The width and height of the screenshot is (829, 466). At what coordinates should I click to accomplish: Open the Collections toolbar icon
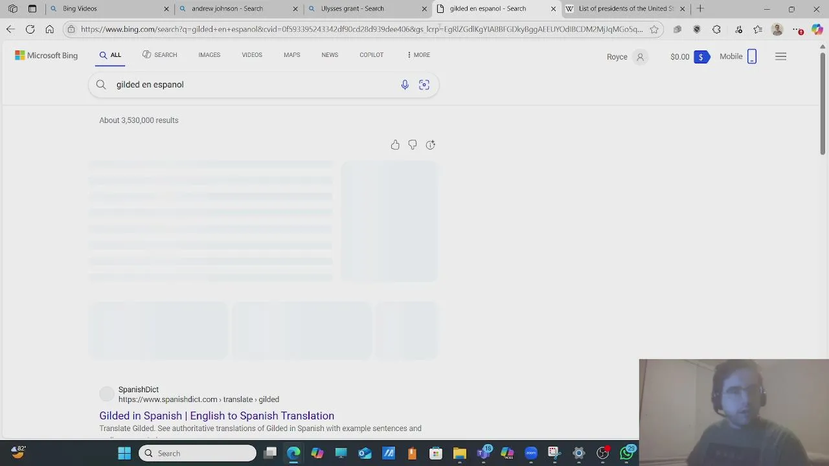pyautogui.click(x=677, y=29)
